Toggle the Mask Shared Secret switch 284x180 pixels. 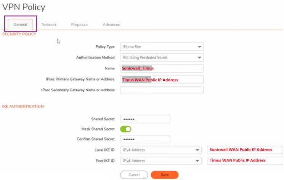pos(125,129)
